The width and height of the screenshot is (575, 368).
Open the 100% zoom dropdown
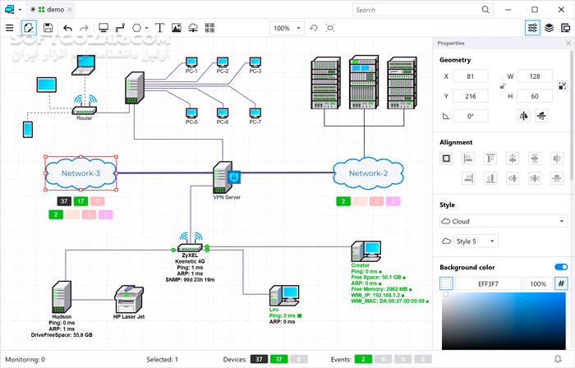287,28
